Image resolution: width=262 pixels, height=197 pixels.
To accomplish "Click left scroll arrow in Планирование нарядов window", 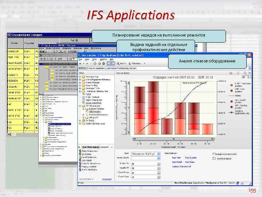I will (9, 135).
